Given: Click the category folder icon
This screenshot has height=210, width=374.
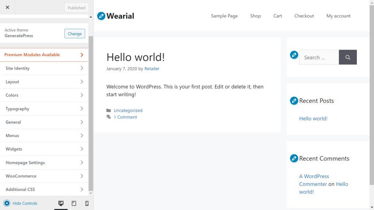Looking at the screenshot, I should [x=108, y=110].
